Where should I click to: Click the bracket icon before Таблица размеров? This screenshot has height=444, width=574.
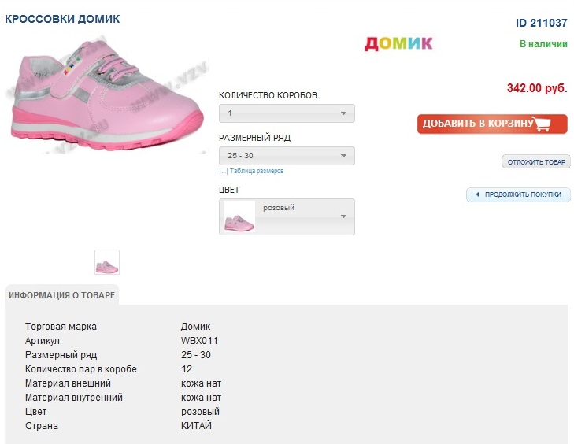(223, 171)
